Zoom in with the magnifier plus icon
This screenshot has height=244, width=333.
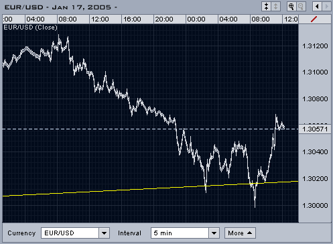click(291, 7)
